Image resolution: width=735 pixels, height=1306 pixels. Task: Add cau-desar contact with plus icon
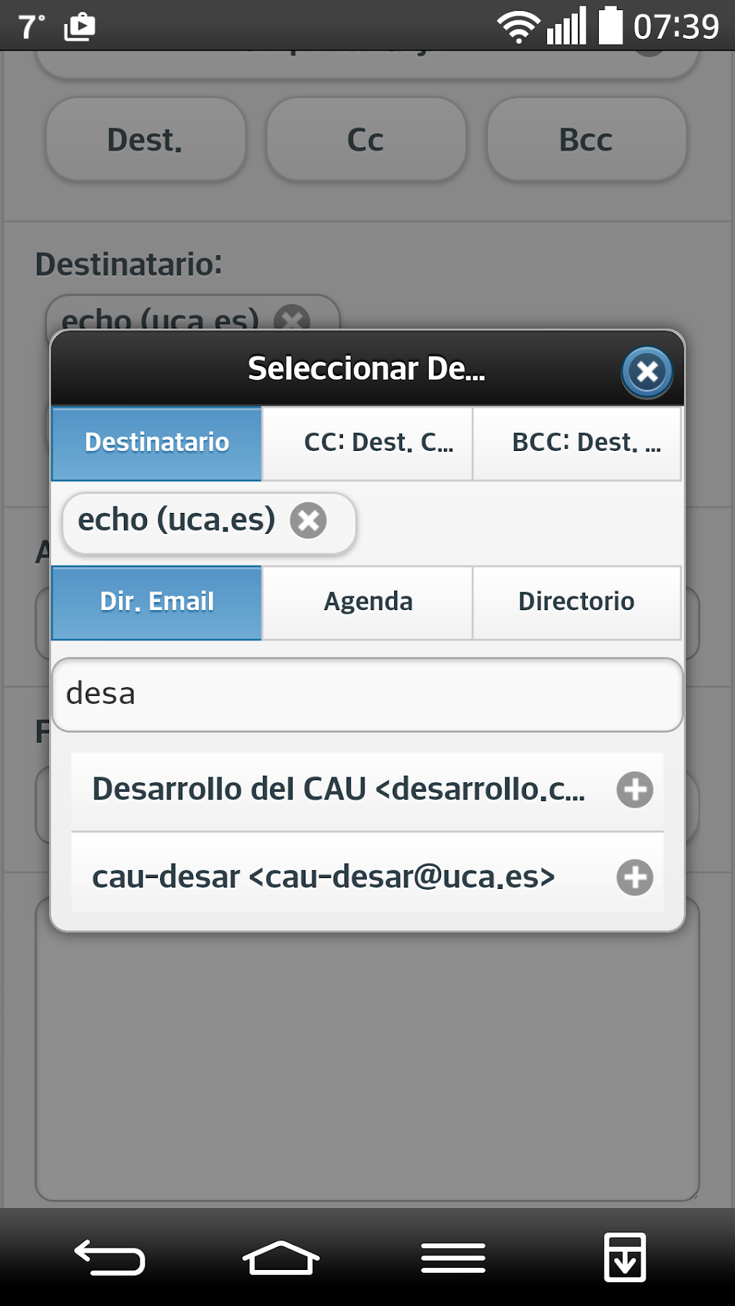click(634, 877)
